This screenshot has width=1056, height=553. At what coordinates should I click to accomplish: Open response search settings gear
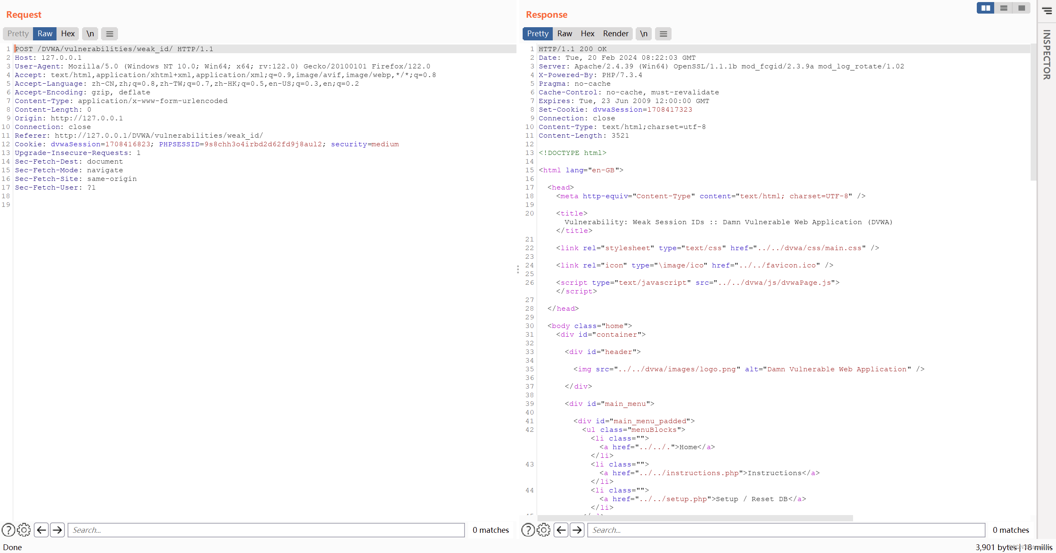544,530
